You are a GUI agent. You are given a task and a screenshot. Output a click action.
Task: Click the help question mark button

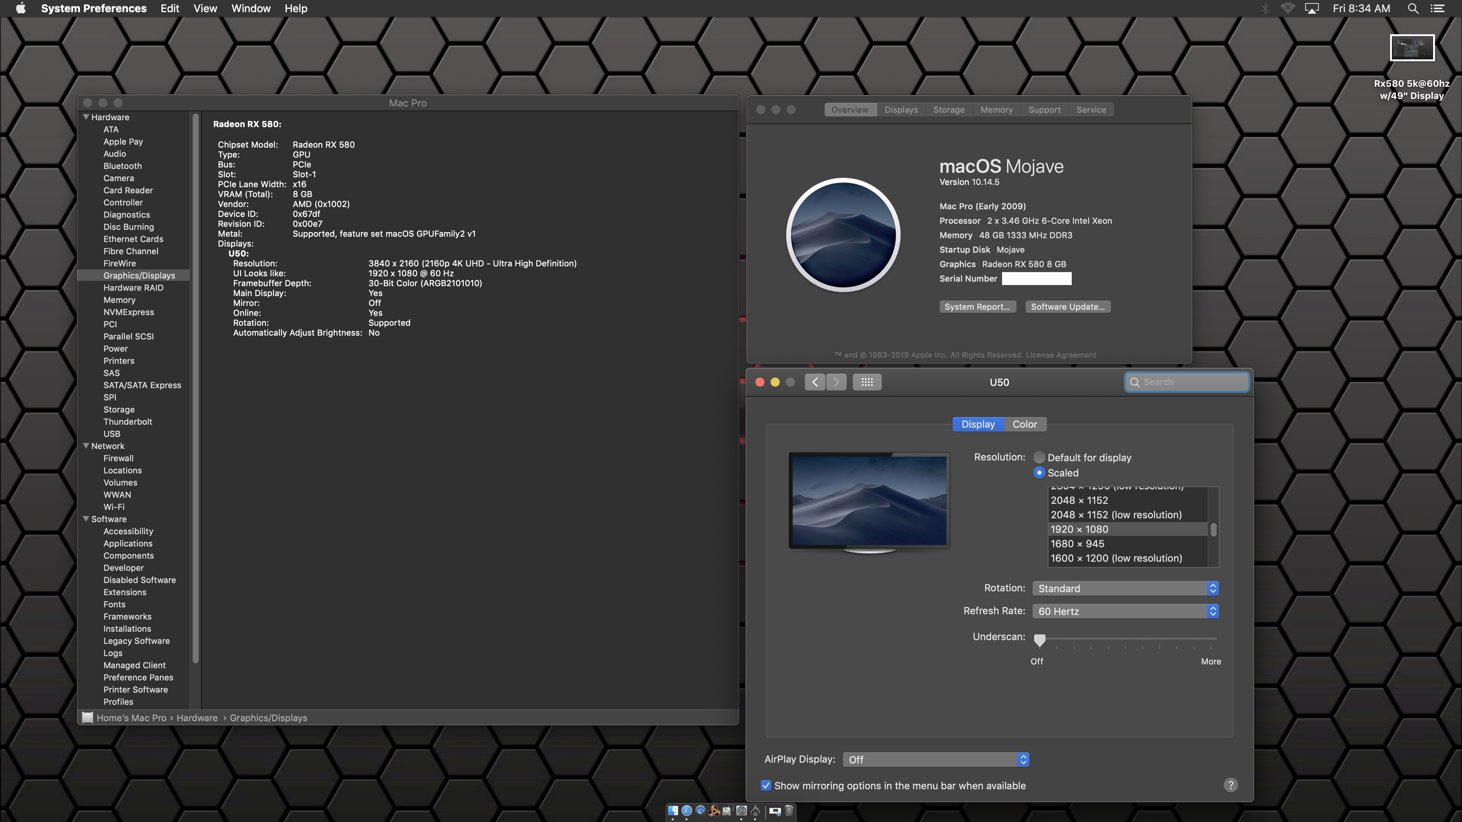pos(1231,785)
